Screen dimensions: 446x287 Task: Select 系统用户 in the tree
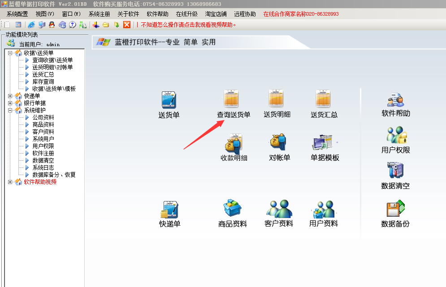tap(43, 139)
